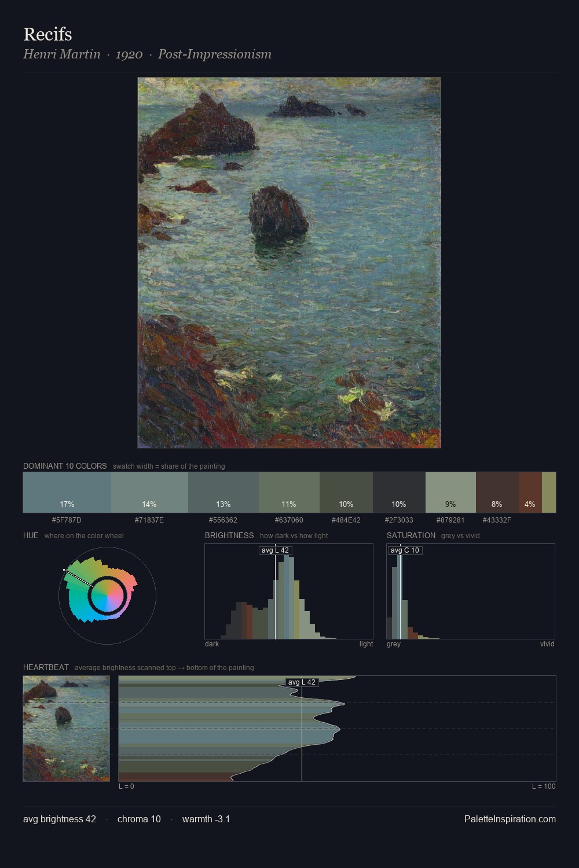Click the year '1920' in the subtitle
The image size is (579, 868).
[129, 54]
